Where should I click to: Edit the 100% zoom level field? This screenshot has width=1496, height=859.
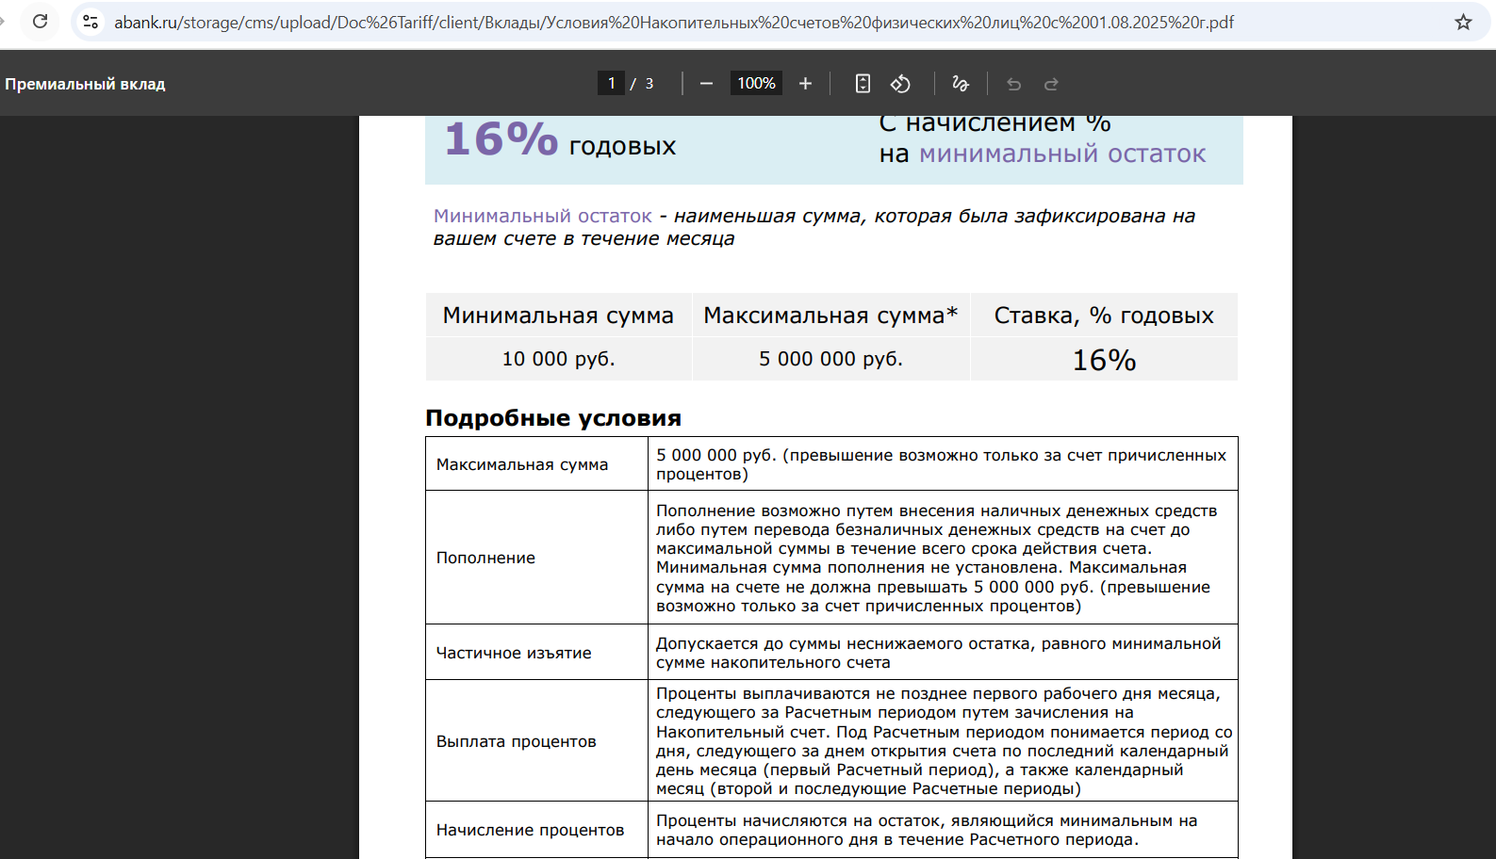pos(756,84)
